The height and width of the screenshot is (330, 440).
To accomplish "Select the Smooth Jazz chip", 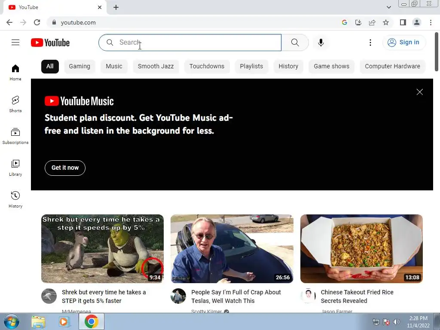I will coord(156,67).
